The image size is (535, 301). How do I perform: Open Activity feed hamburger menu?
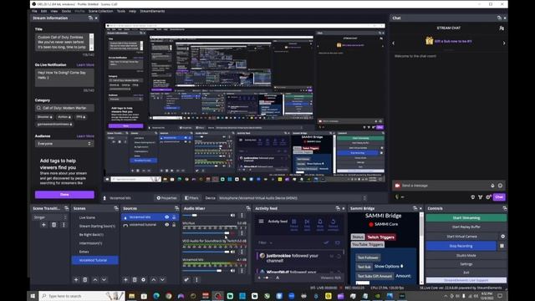pyautogui.click(x=261, y=221)
